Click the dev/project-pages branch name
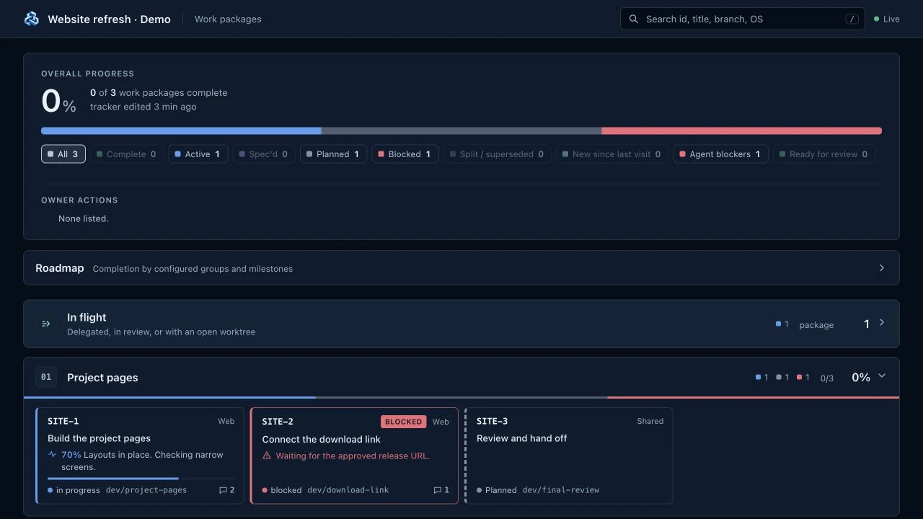 146,490
